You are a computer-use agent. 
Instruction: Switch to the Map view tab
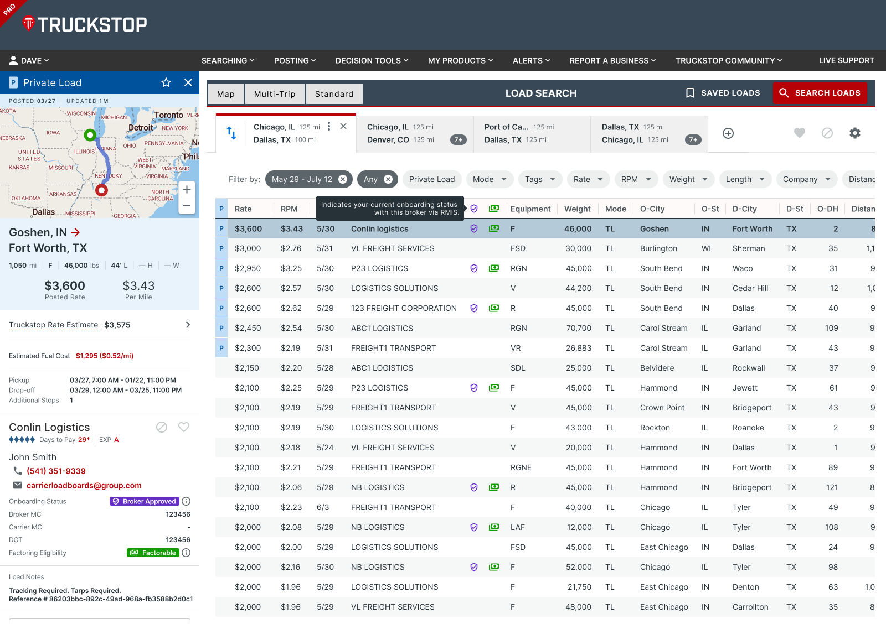[226, 94]
